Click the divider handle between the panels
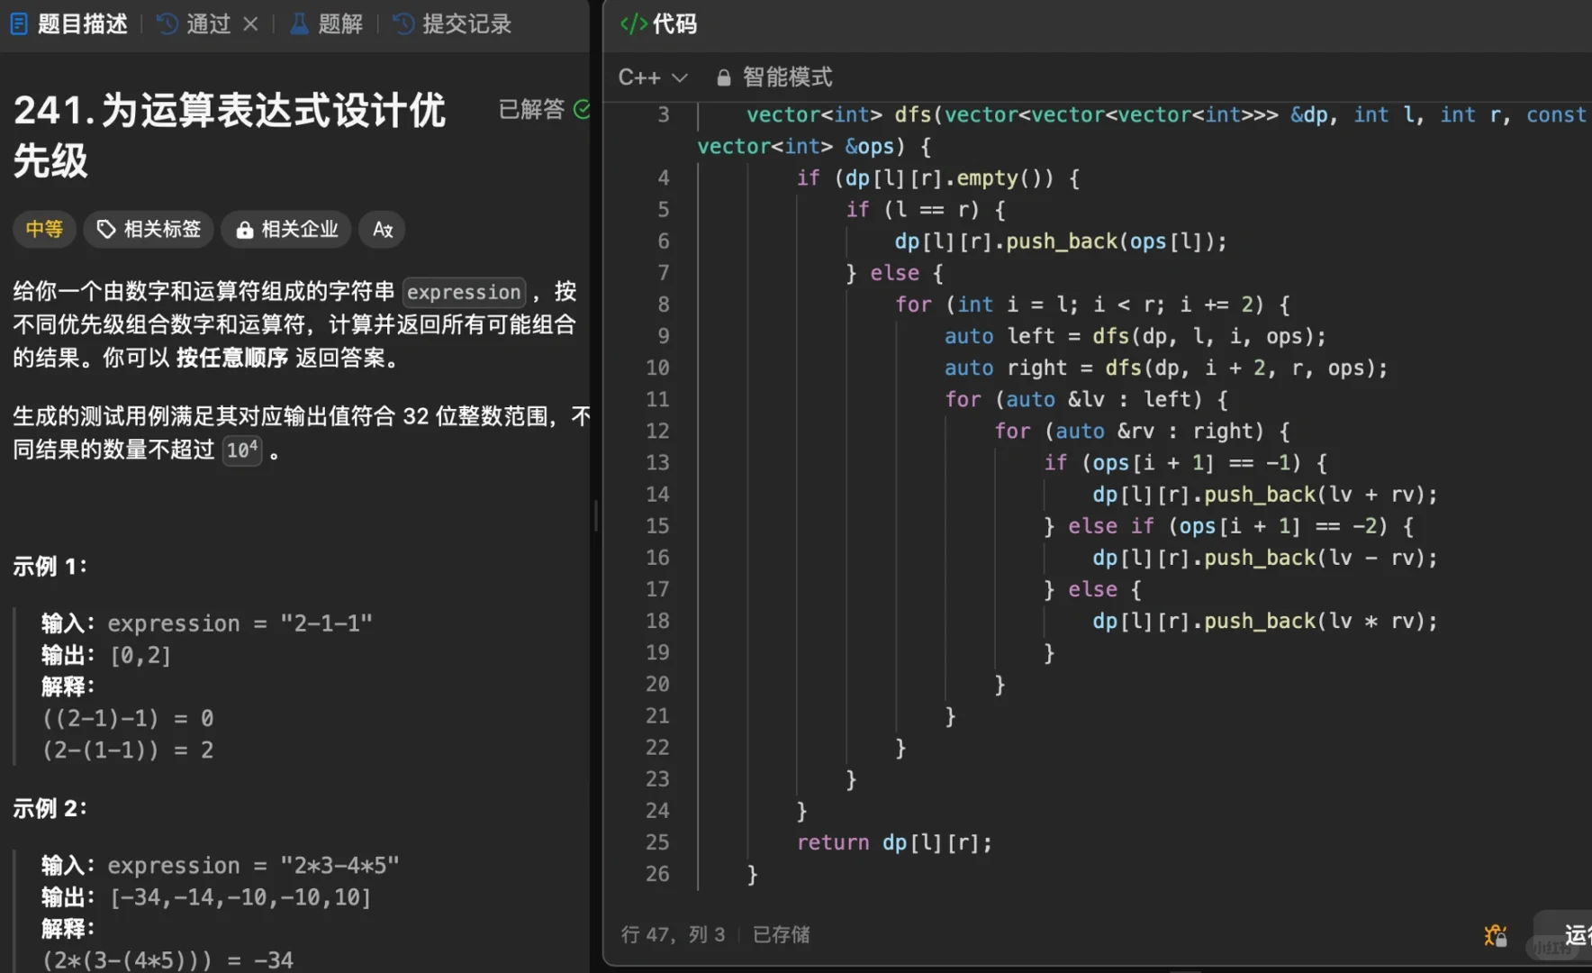The width and height of the screenshot is (1592, 973). (x=595, y=515)
